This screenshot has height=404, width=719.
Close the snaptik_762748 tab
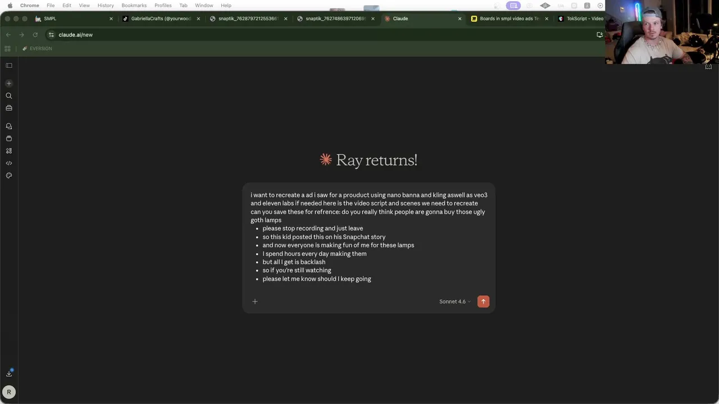[x=372, y=19]
